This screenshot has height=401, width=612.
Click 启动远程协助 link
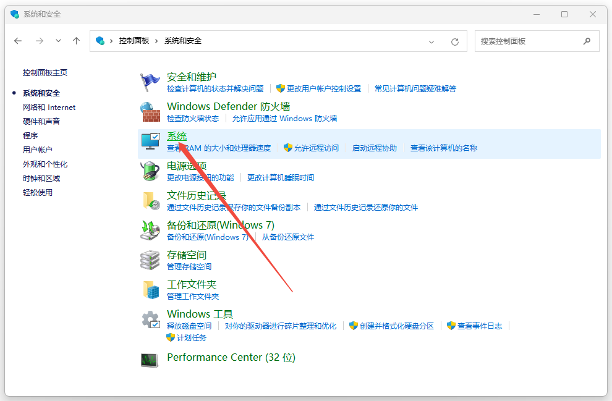point(374,148)
